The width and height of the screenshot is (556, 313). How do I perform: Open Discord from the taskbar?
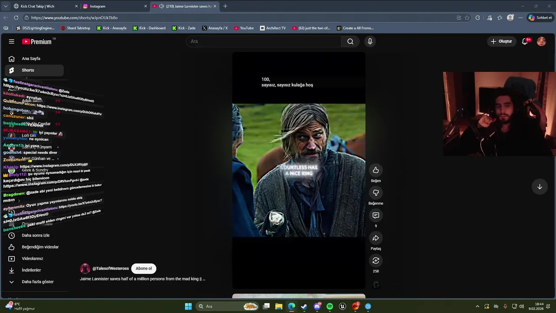point(317,306)
